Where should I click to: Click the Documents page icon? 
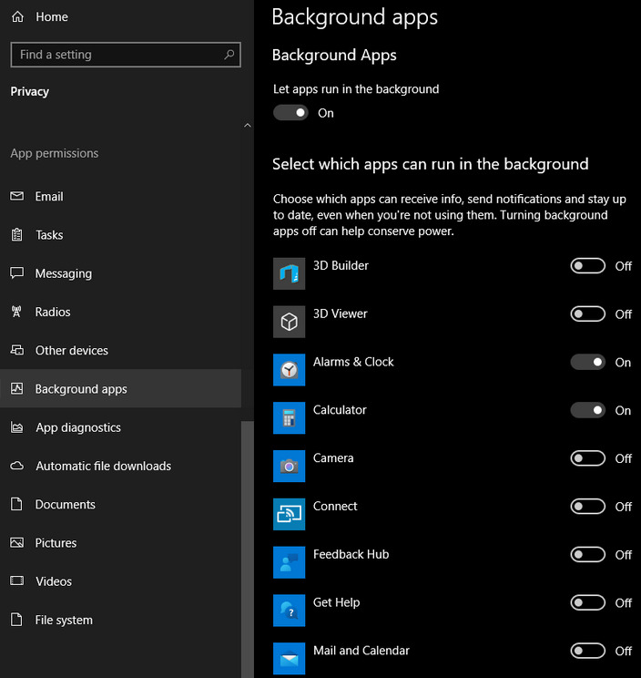click(x=16, y=504)
